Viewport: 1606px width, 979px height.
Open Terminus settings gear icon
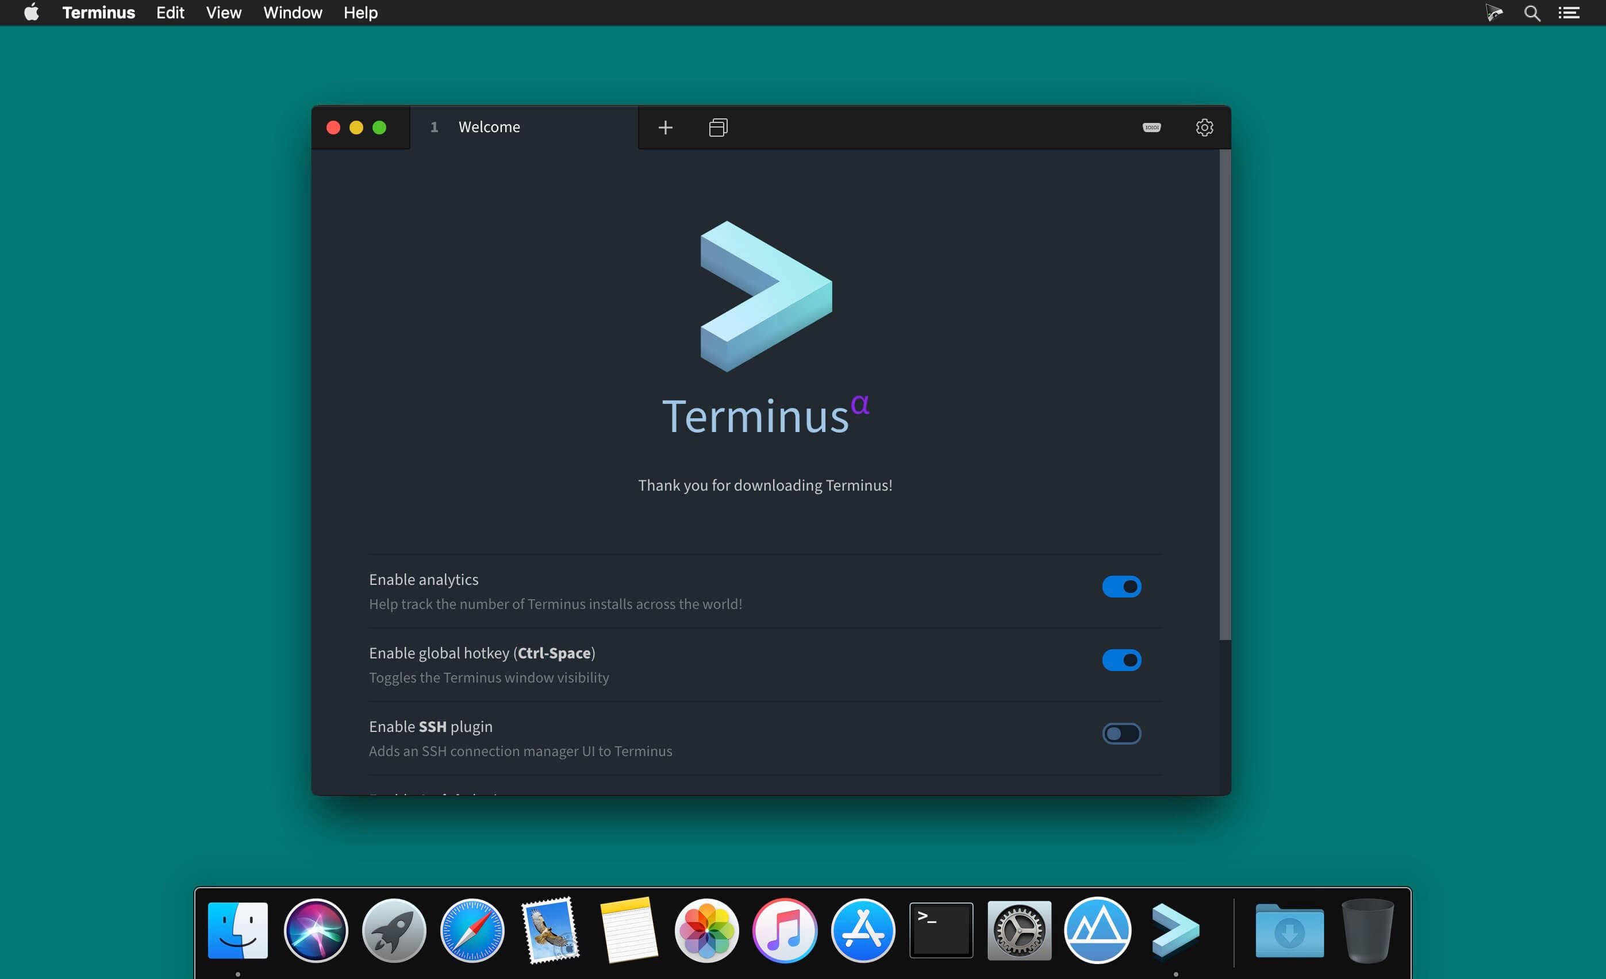tap(1204, 128)
